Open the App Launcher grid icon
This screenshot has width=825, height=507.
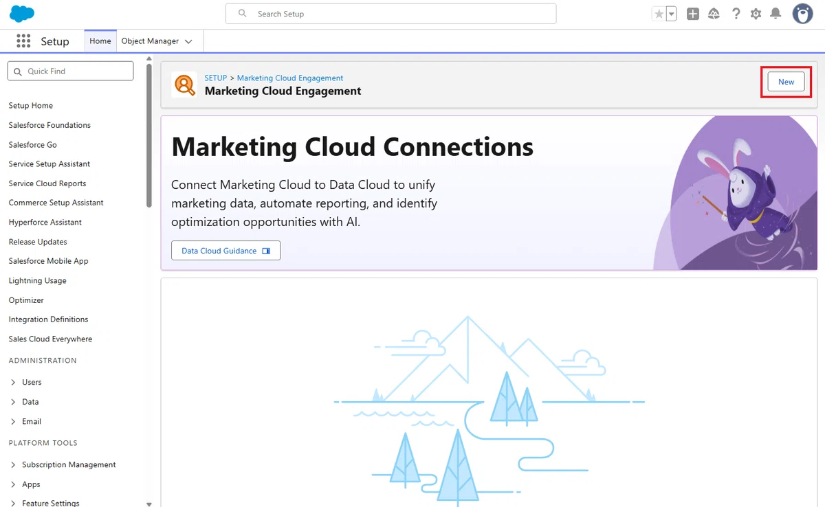tap(23, 41)
